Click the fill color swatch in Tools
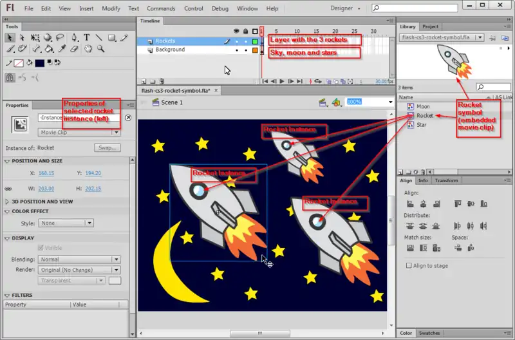The image size is (515, 340). tap(40, 62)
